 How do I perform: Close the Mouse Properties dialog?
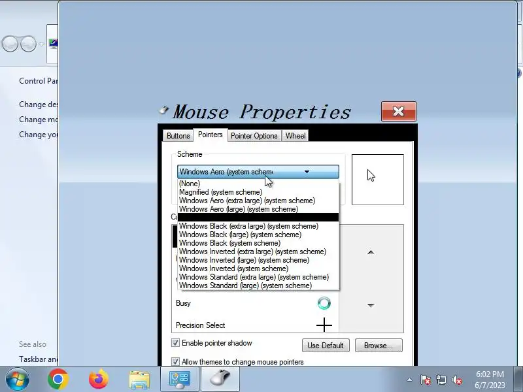click(399, 111)
